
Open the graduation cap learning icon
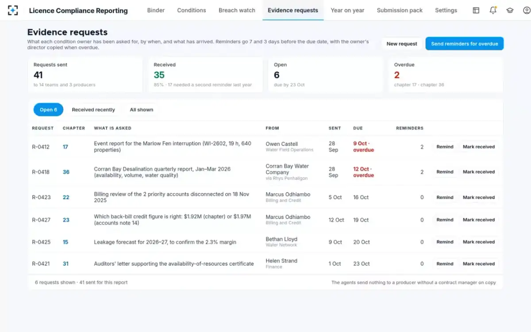click(x=510, y=10)
